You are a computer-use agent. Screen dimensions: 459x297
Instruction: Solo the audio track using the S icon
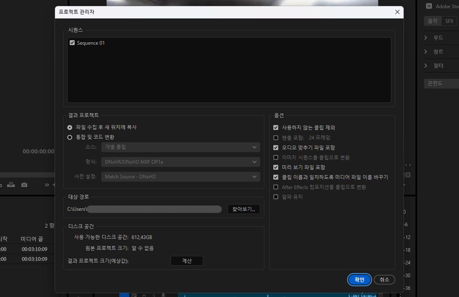pyautogui.click(x=154, y=295)
